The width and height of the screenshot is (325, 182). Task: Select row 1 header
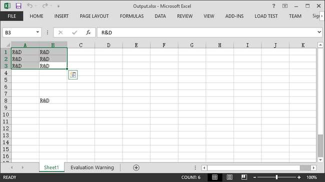point(6,52)
